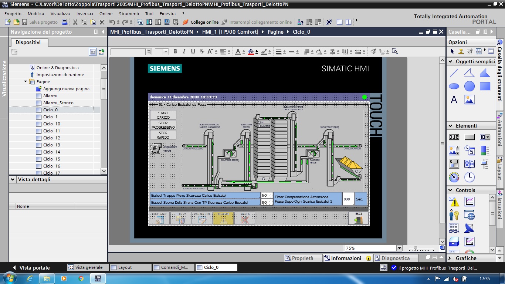Select the Rectangle object tool
The width and height of the screenshot is (505, 284).
click(485, 86)
